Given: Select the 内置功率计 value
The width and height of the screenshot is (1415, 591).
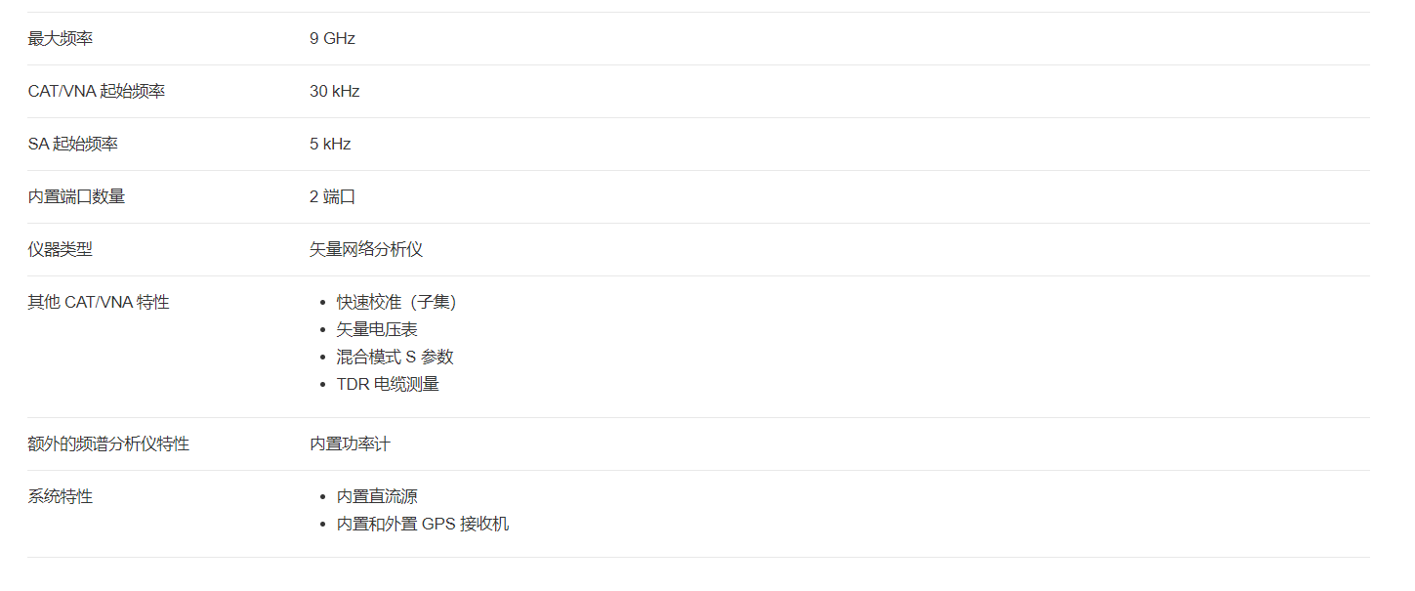Looking at the screenshot, I should pyautogui.click(x=350, y=444).
